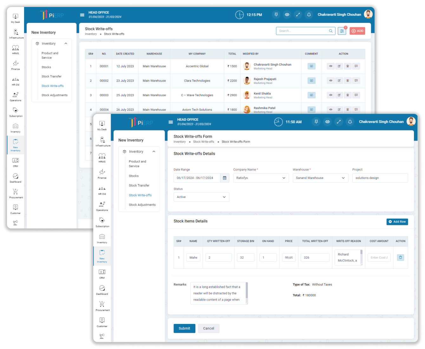This screenshot has height=349, width=425.
Task: View the Accentric Global record via eye icon
Action: pos(330,66)
